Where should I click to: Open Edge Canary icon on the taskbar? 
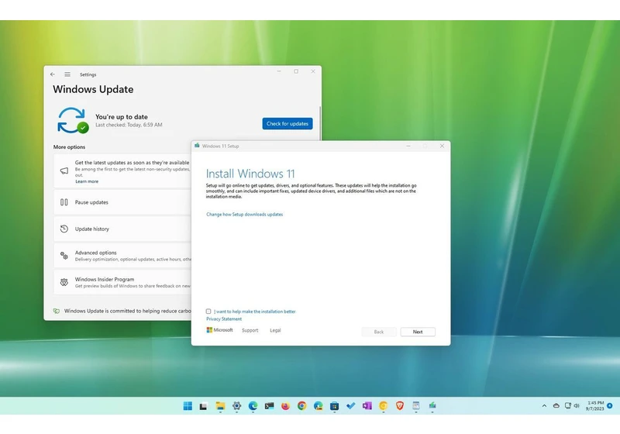319,406
